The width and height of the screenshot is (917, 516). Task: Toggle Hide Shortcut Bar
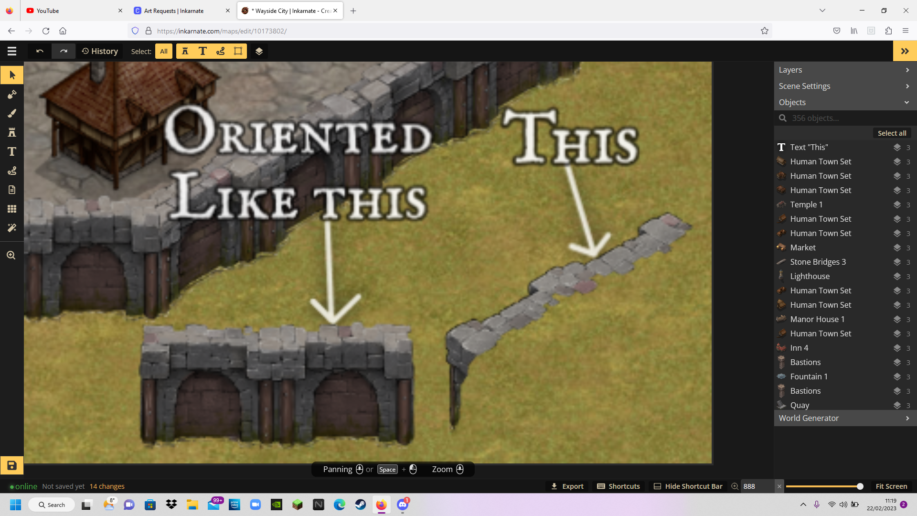tap(688, 486)
